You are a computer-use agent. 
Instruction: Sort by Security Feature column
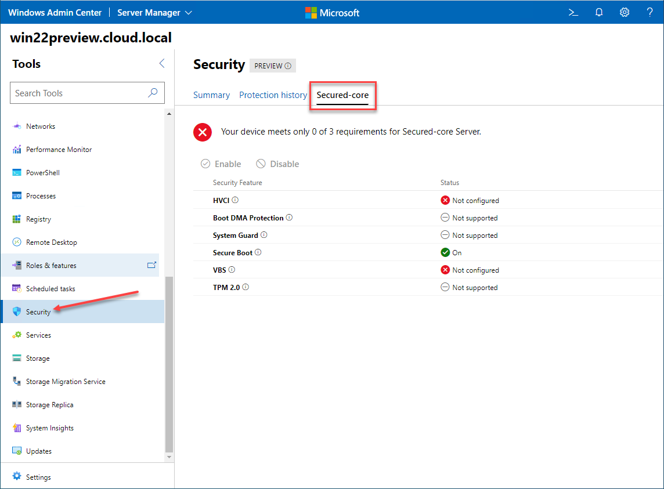(x=237, y=183)
